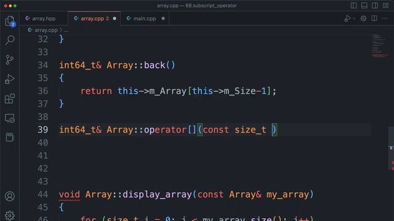
Task: Click line number 34 in the gutter
Action: tap(42, 65)
